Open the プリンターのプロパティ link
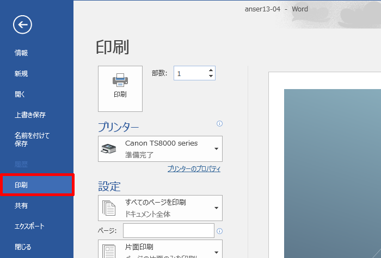 pos(194,169)
